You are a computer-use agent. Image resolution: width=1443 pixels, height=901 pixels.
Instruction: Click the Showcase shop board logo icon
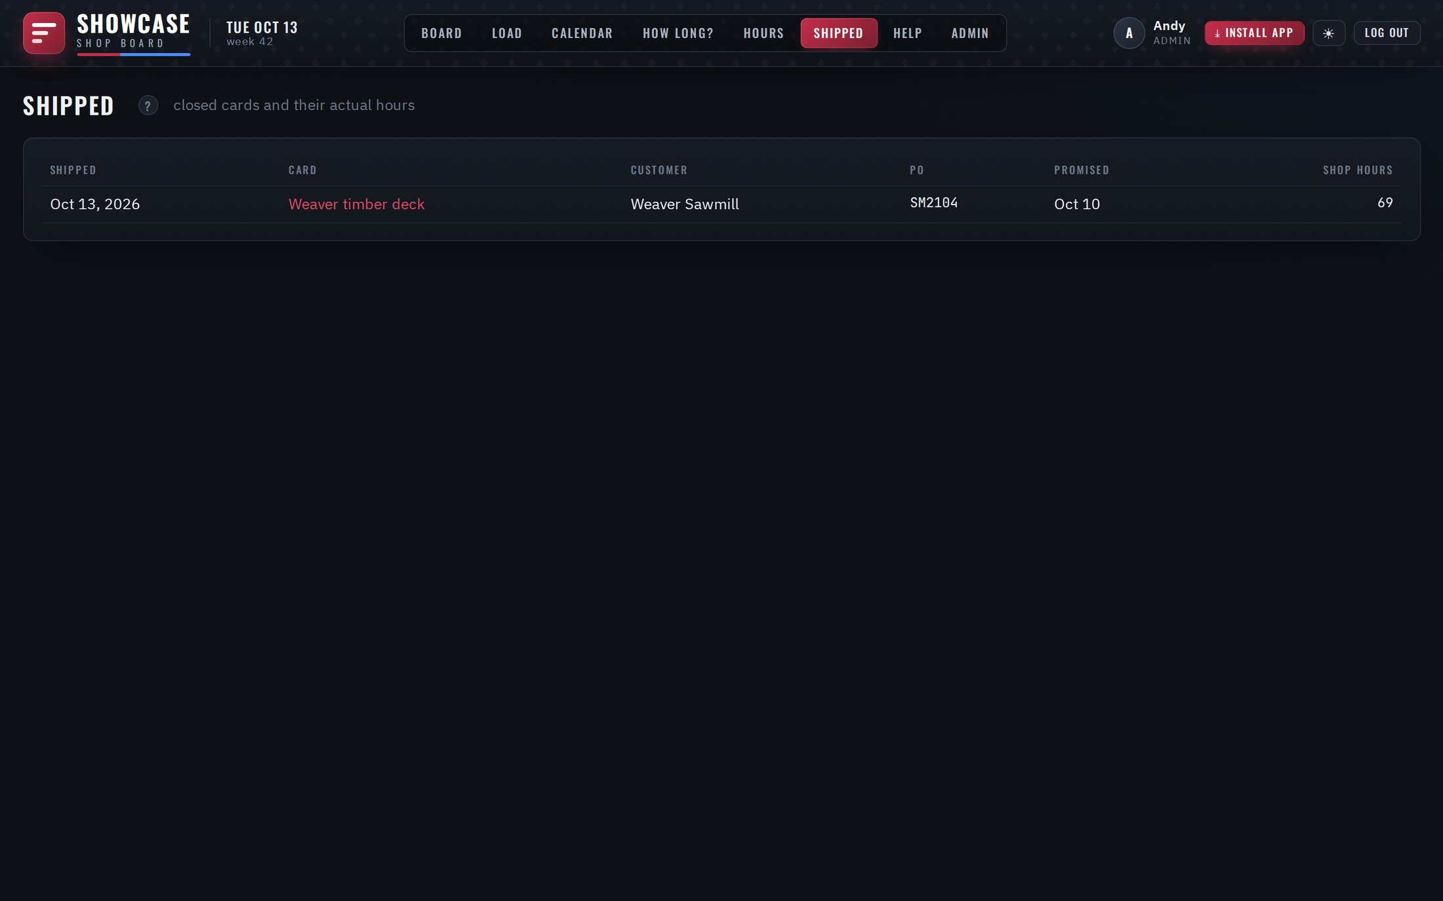(44, 33)
